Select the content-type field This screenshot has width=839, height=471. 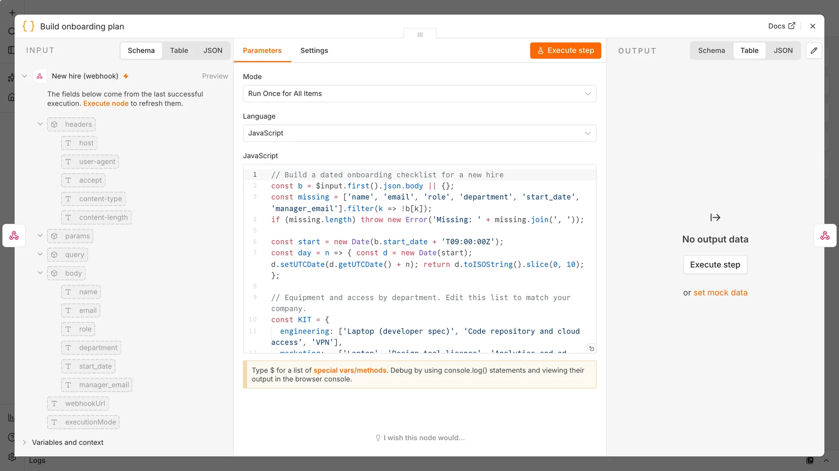coord(93,199)
